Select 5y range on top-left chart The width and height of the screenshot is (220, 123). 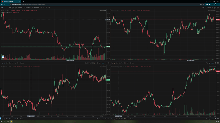pos(2,63)
